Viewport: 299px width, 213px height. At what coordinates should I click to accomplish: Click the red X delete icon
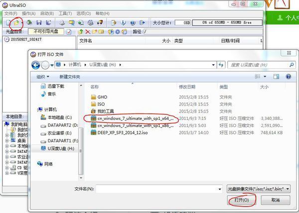point(88,32)
